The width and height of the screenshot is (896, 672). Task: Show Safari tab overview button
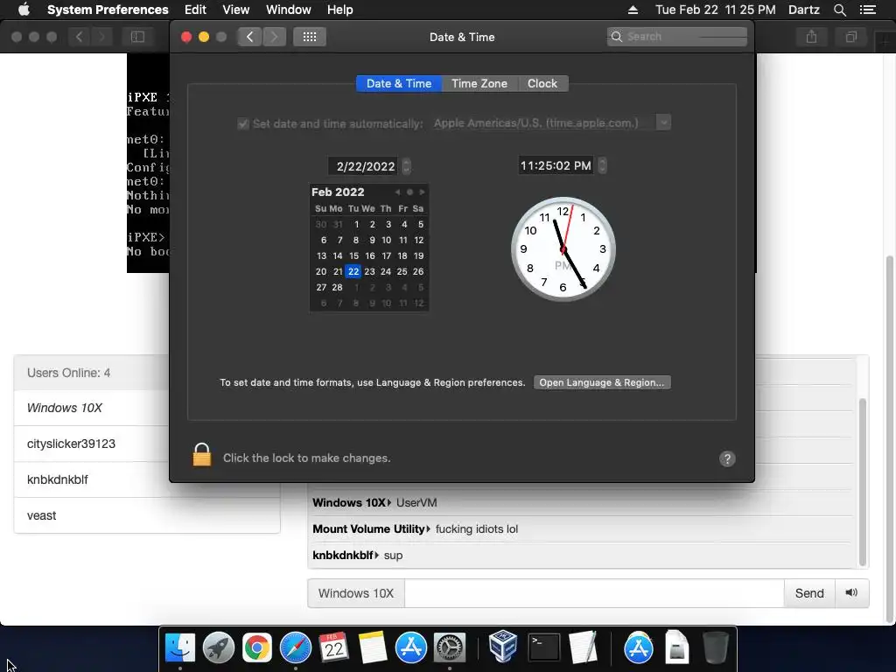pos(850,37)
